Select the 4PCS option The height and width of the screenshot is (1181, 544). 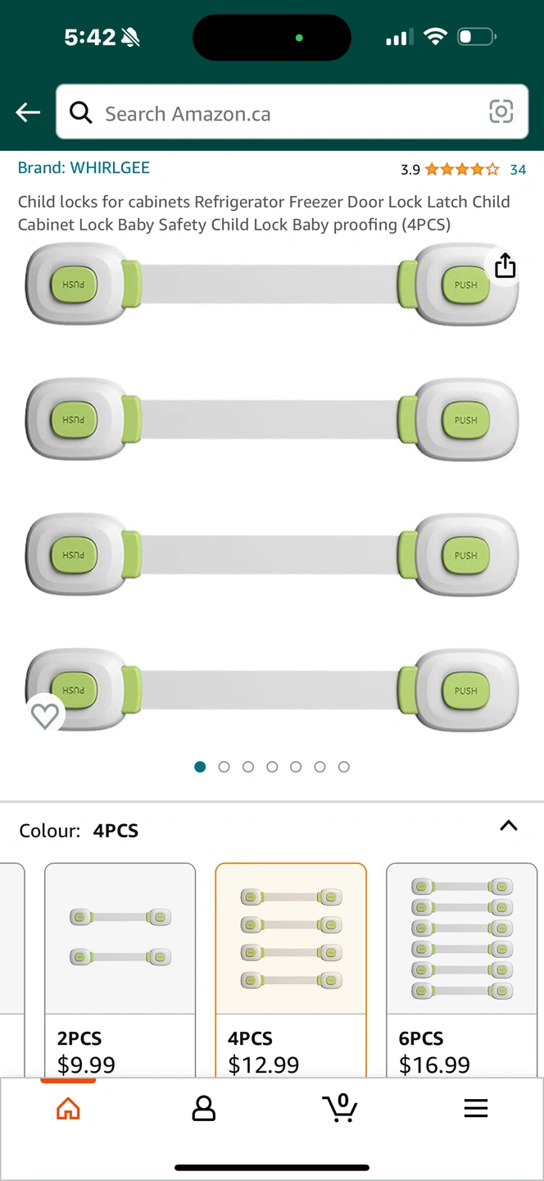click(x=291, y=969)
